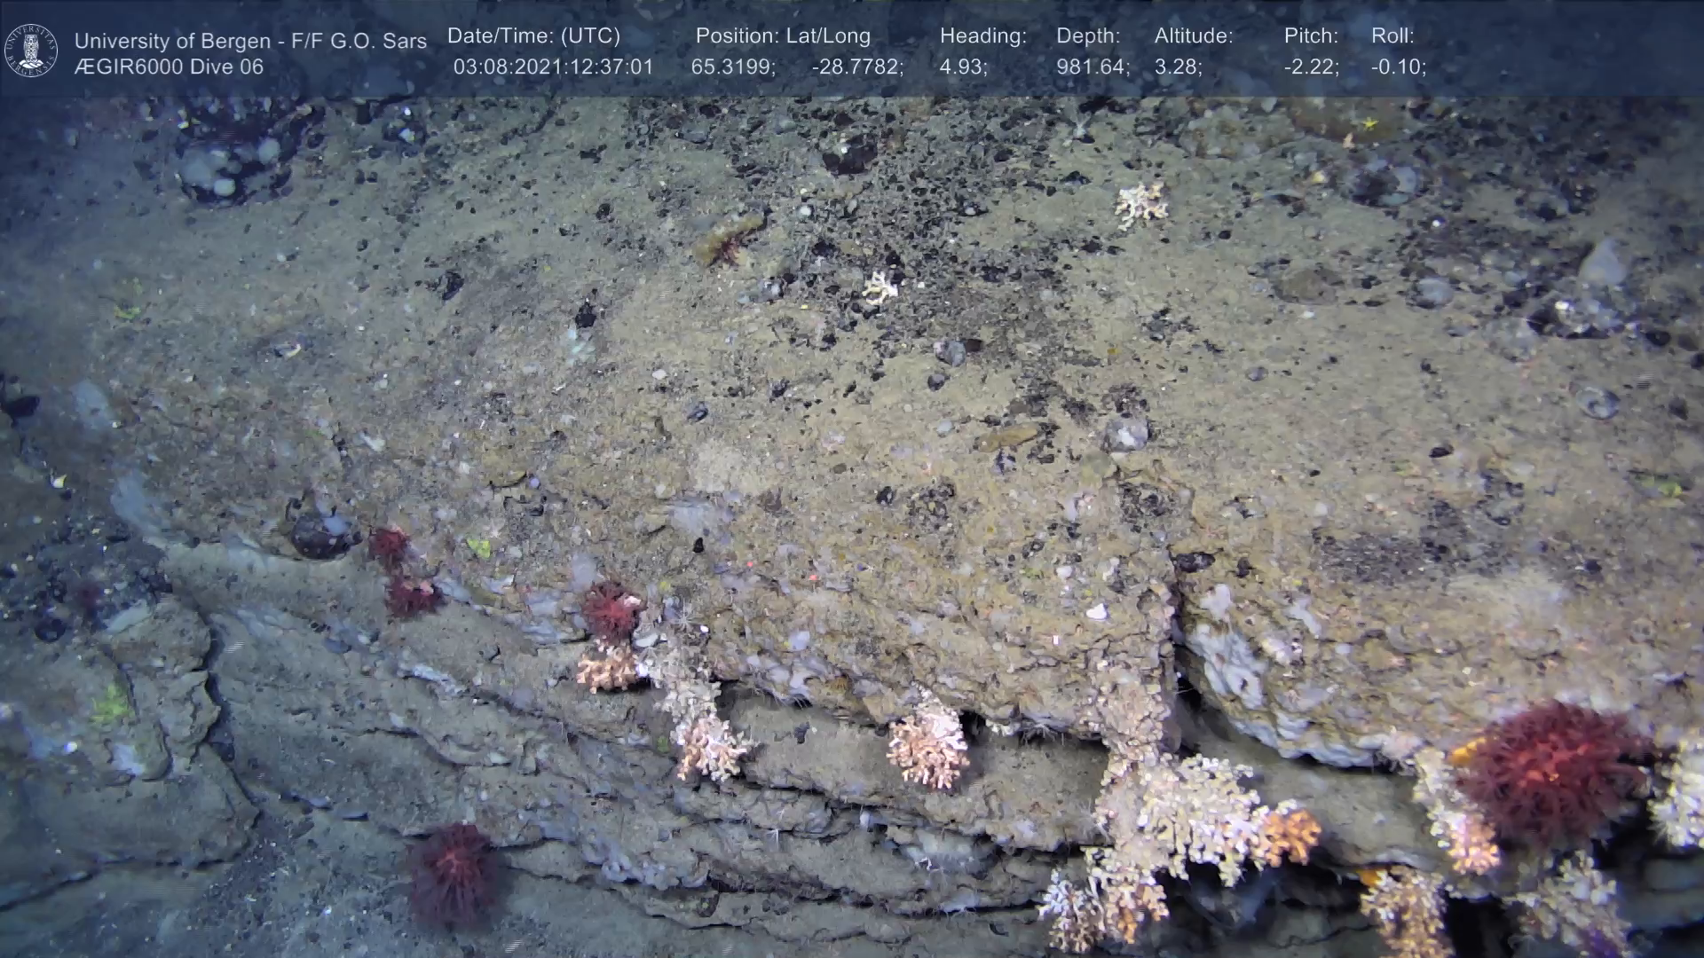Select the roll value -0.10
The image size is (1704, 958).
pos(1399,67)
